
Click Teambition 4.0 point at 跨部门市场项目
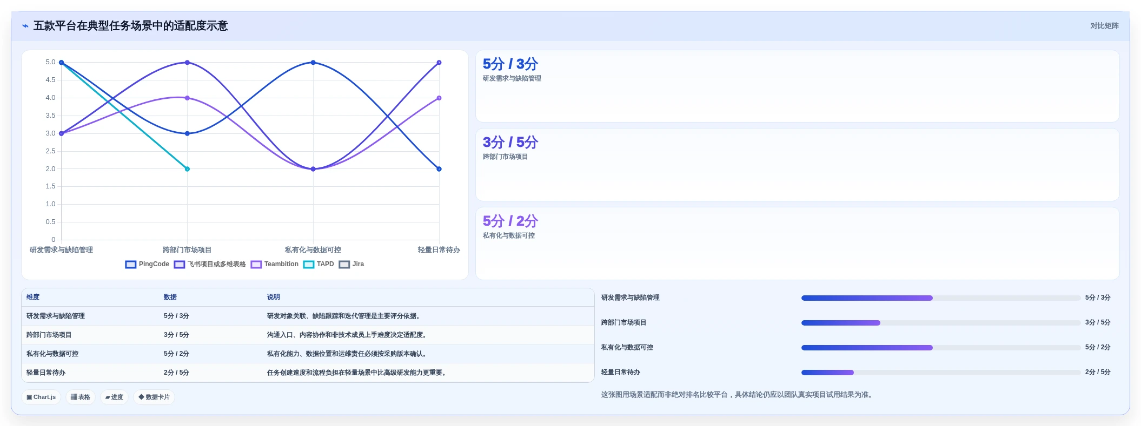click(x=187, y=98)
